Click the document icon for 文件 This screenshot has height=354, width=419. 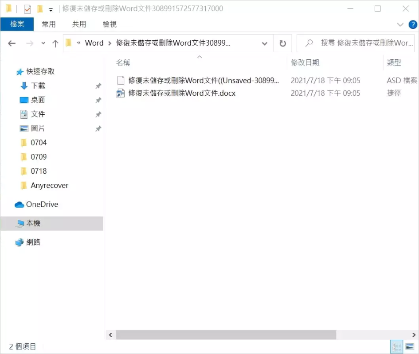click(24, 114)
